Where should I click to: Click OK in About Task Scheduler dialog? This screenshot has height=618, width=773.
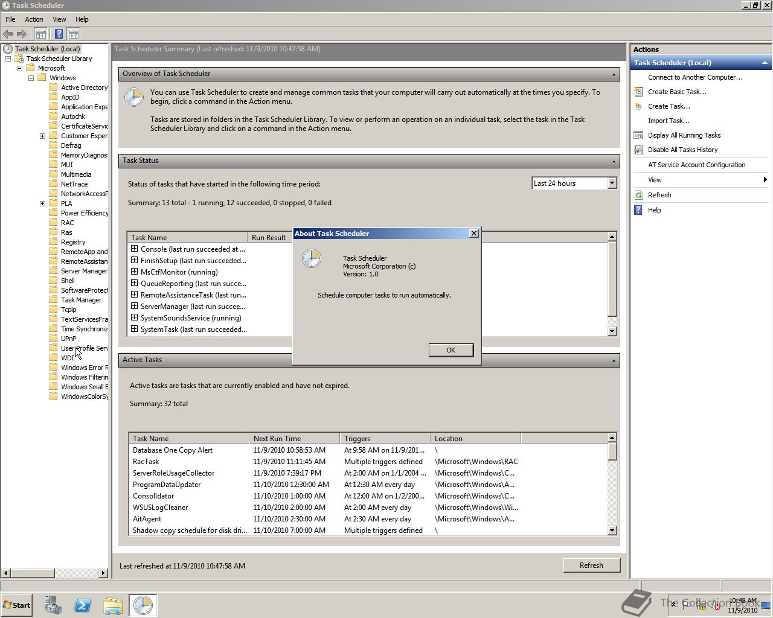tap(451, 350)
